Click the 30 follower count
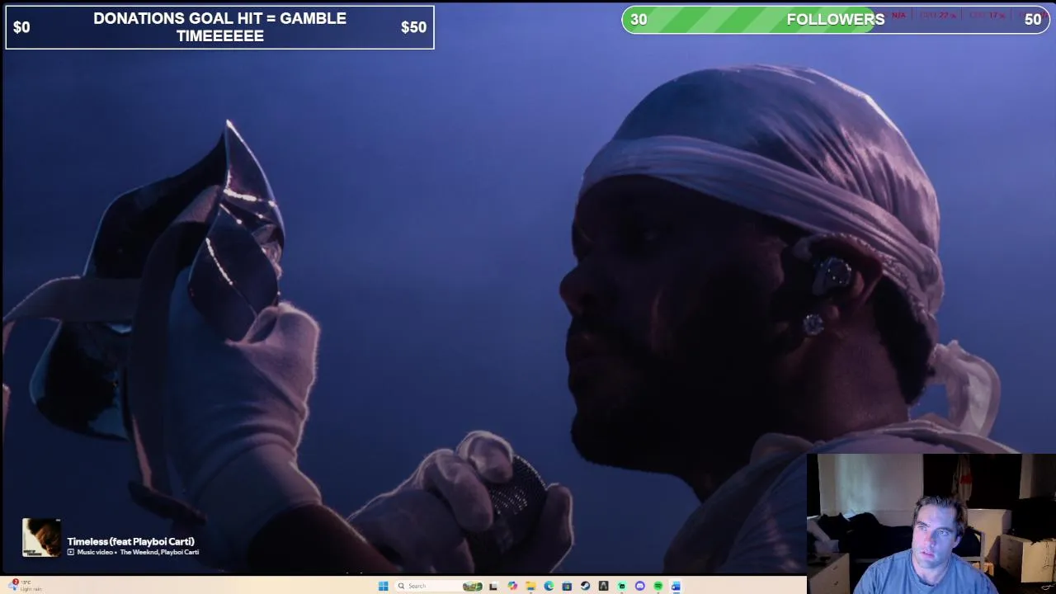This screenshot has width=1056, height=594. [x=639, y=20]
